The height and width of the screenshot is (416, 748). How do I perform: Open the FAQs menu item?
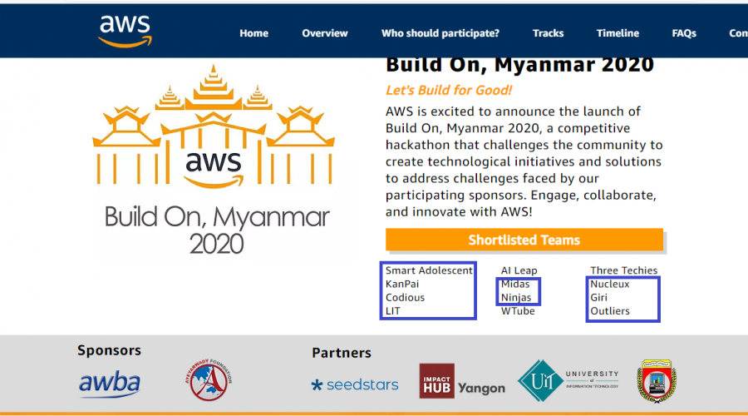[x=684, y=33]
